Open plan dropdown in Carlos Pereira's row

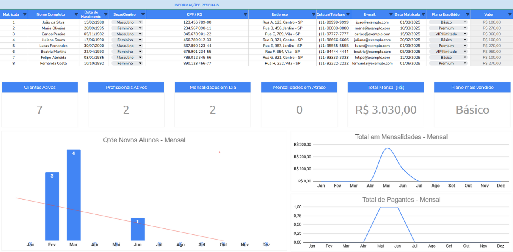tap(465, 34)
